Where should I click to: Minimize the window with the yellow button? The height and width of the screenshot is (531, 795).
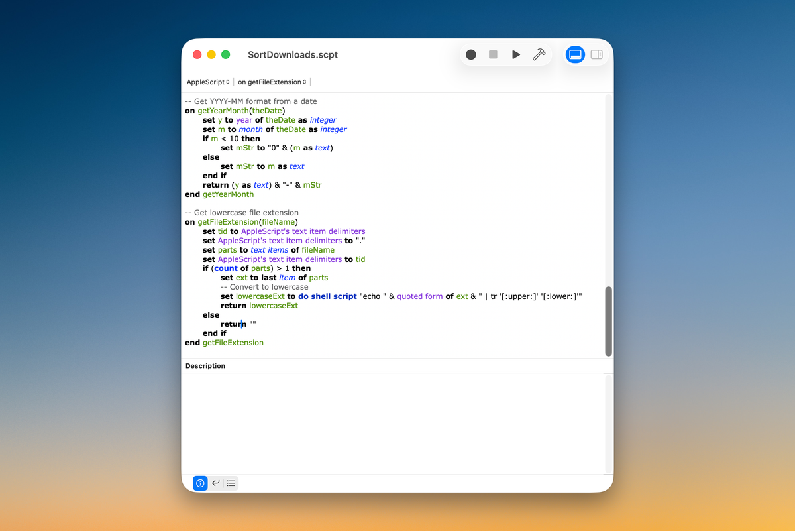[211, 54]
